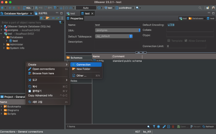
Task: Click search magnifier in schemas bottom toolbar
Action: point(148,127)
